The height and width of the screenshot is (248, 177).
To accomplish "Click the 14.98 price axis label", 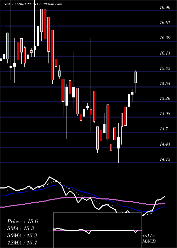I will 165,114.
